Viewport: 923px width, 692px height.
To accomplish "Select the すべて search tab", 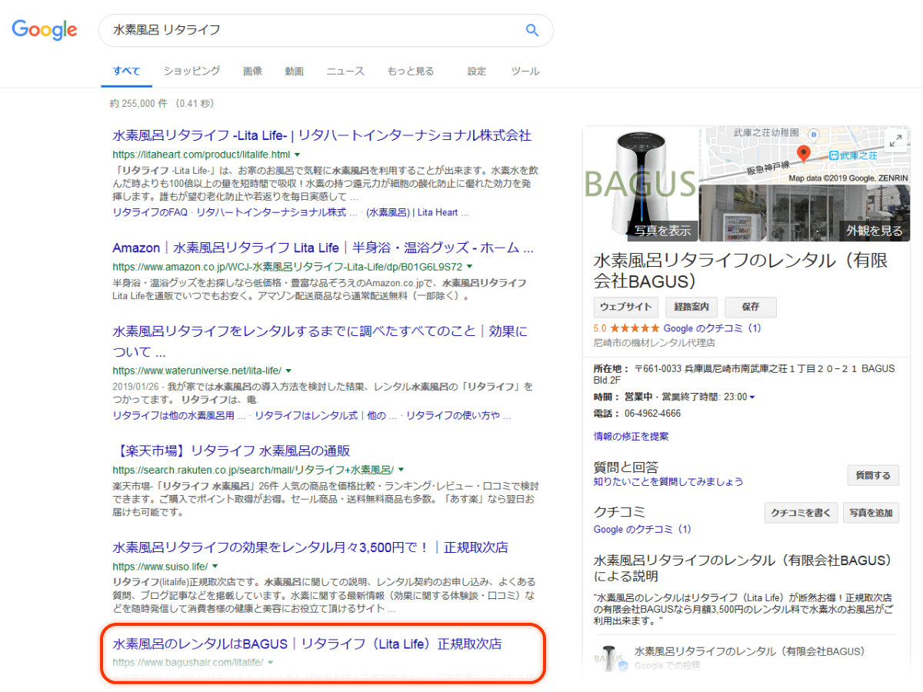I will (127, 71).
